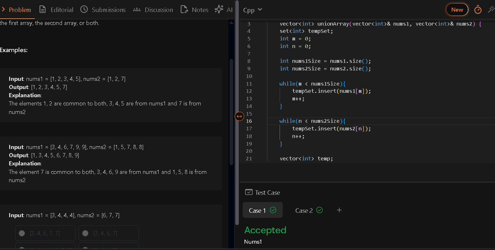Image resolution: width=495 pixels, height=250 pixels.
Task: Click the m++; code line
Action: pos(298,99)
